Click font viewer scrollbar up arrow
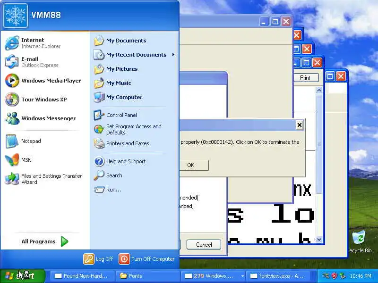 (x=319, y=90)
